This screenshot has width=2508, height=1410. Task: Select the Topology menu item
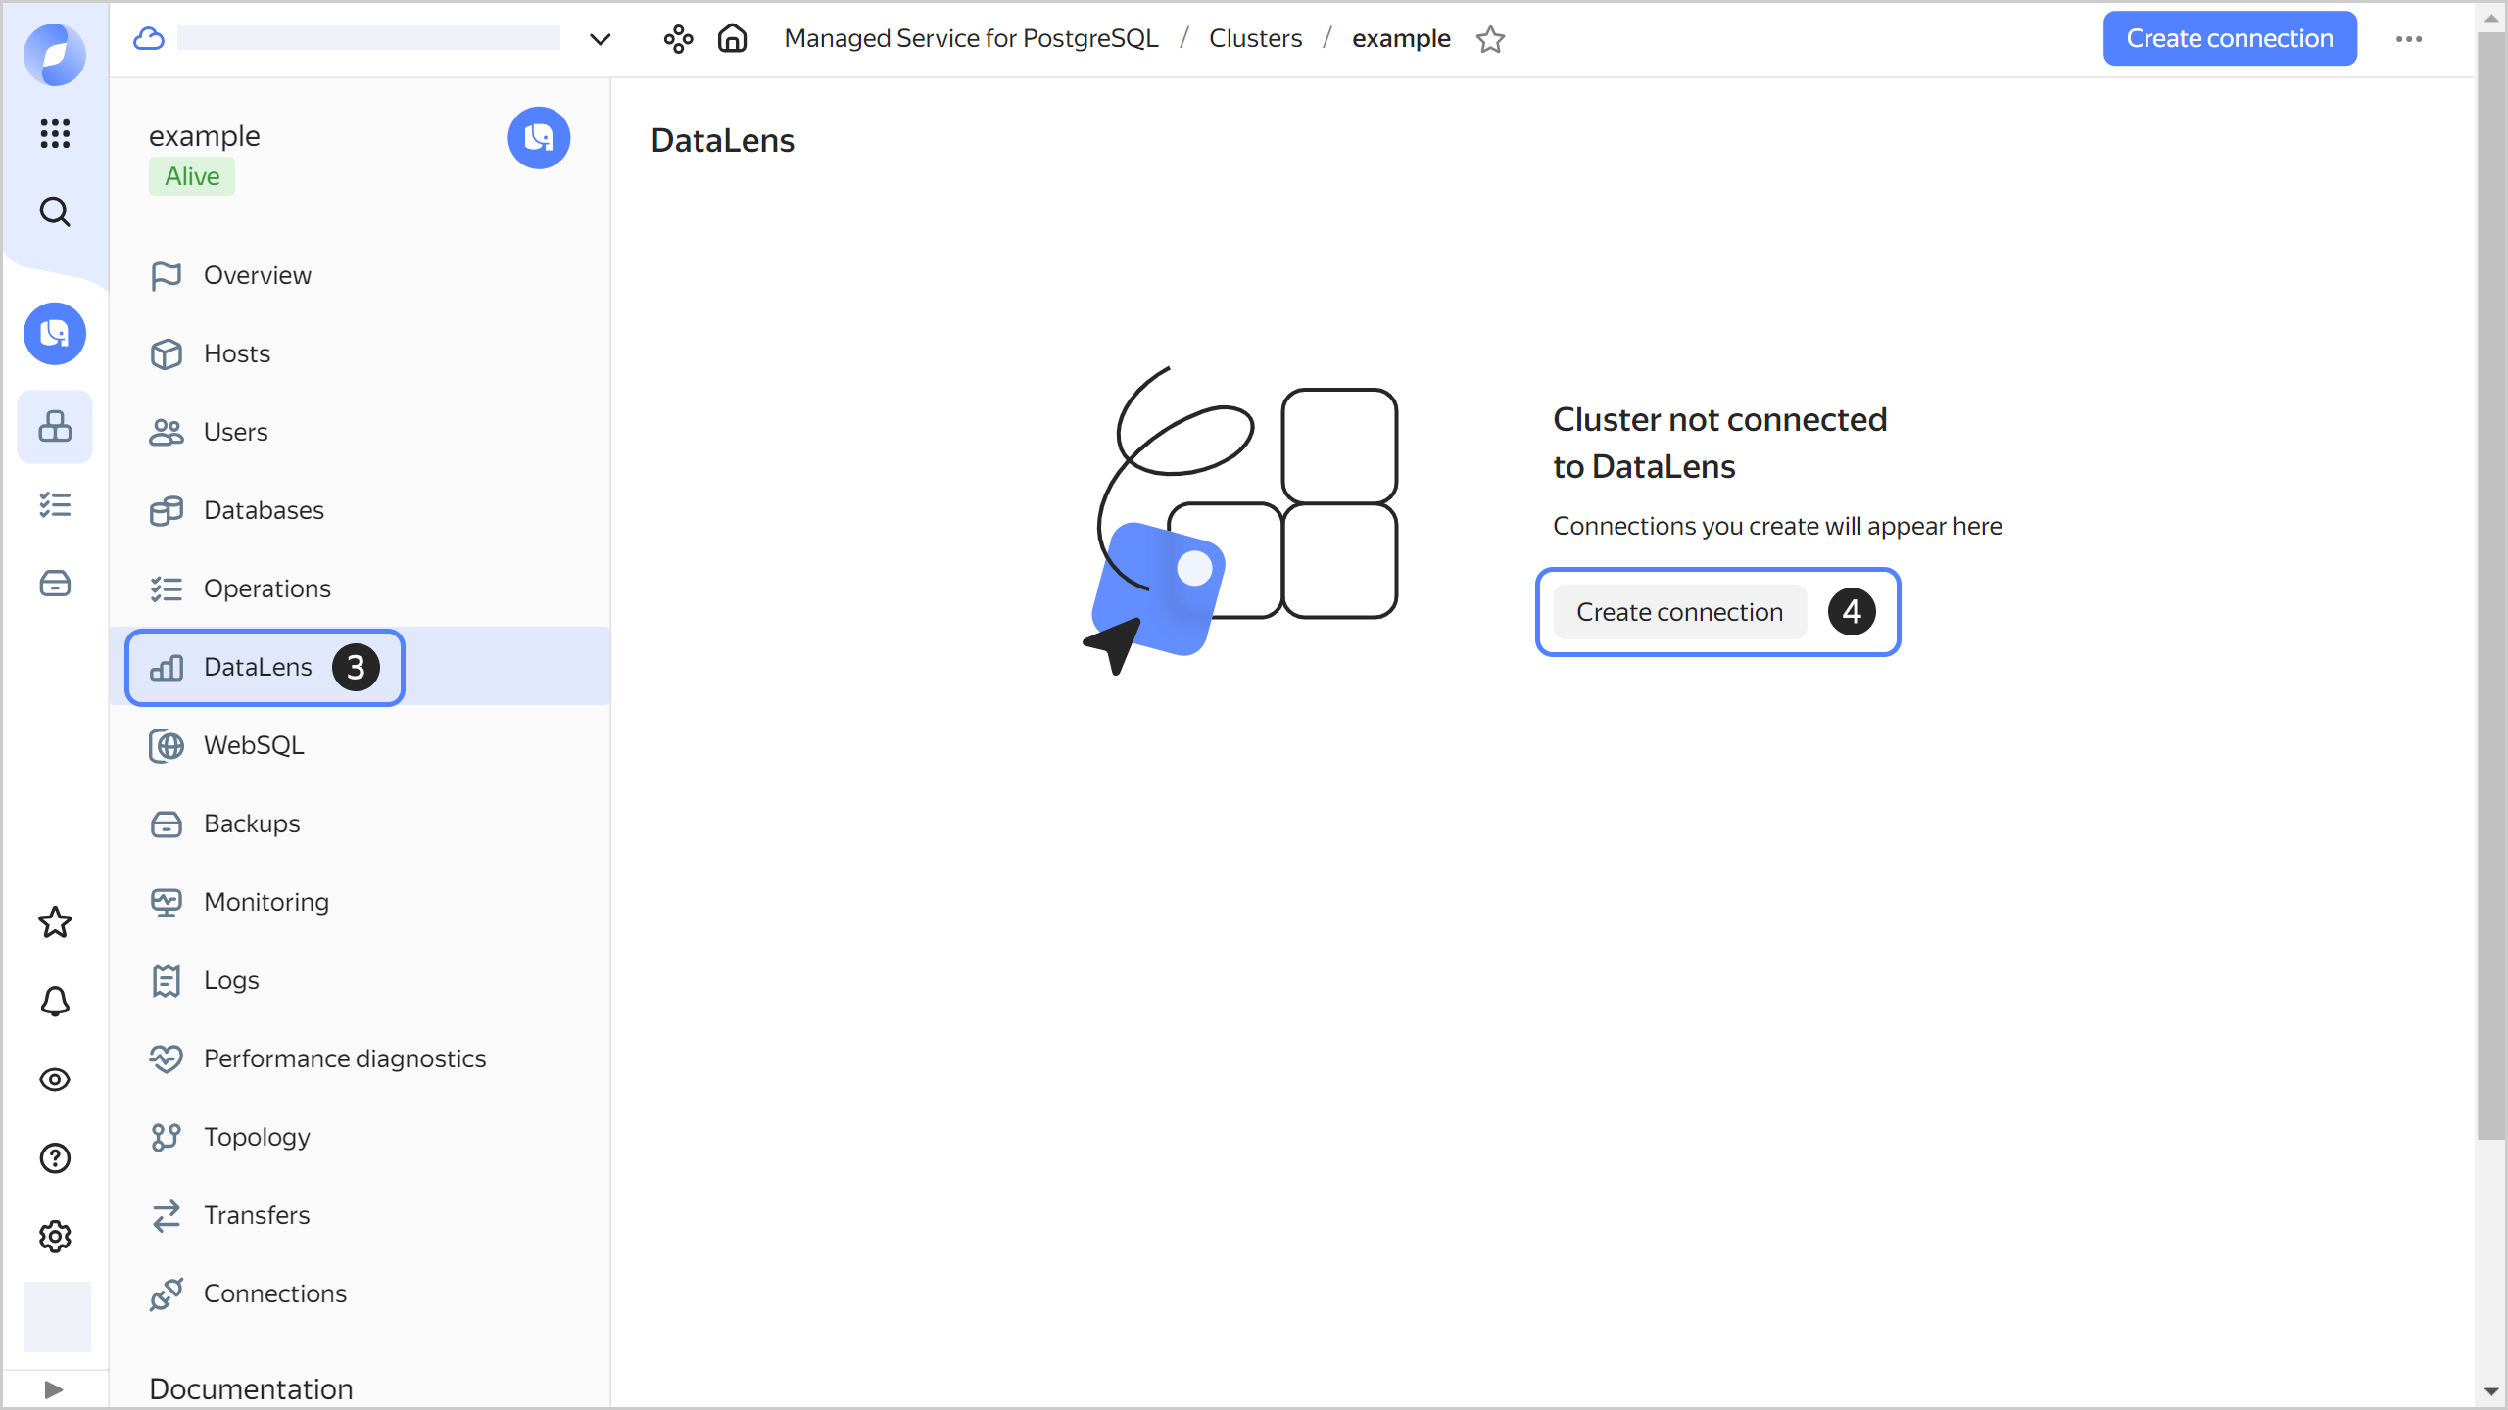click(257, 1137)
